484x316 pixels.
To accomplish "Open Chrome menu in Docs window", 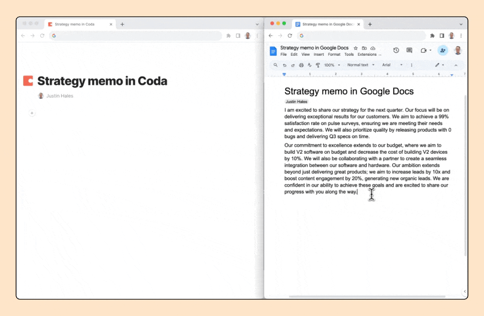I will [x=461, y=36].
